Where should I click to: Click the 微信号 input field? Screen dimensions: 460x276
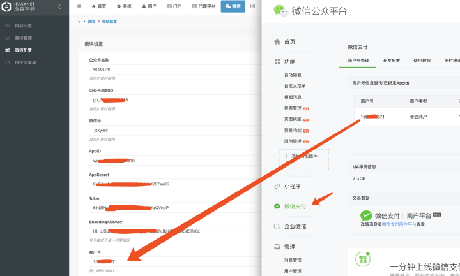point(175,130)
